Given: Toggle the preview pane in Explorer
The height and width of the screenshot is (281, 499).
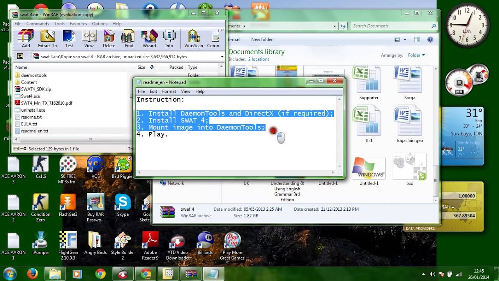Looking at the screenshot, I should coord(417,39).
